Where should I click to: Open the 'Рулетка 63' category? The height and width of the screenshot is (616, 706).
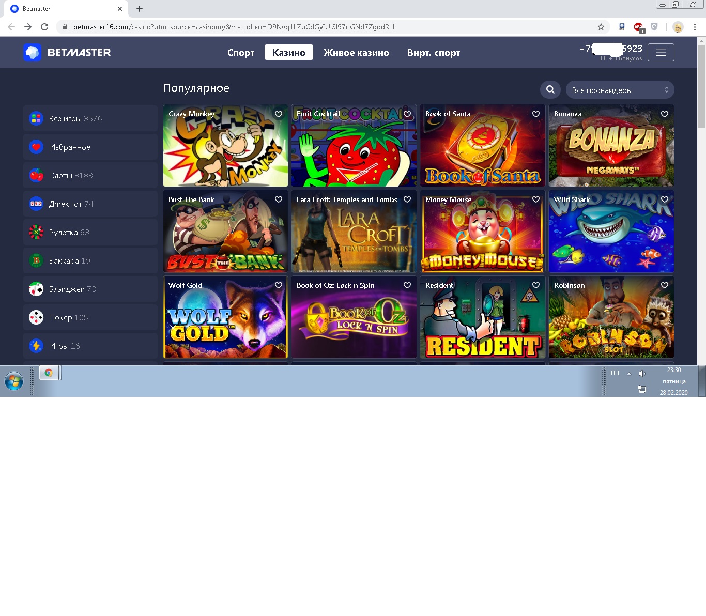click(x=90, y=232)
